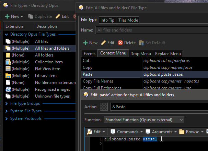
Task: Click the green plus New action icon
Action: click(x=85, y=43)
